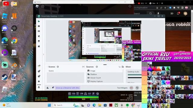Click the YouTube search magnifier button
Screen dimensions: 193x108
[x=150, y=13]
